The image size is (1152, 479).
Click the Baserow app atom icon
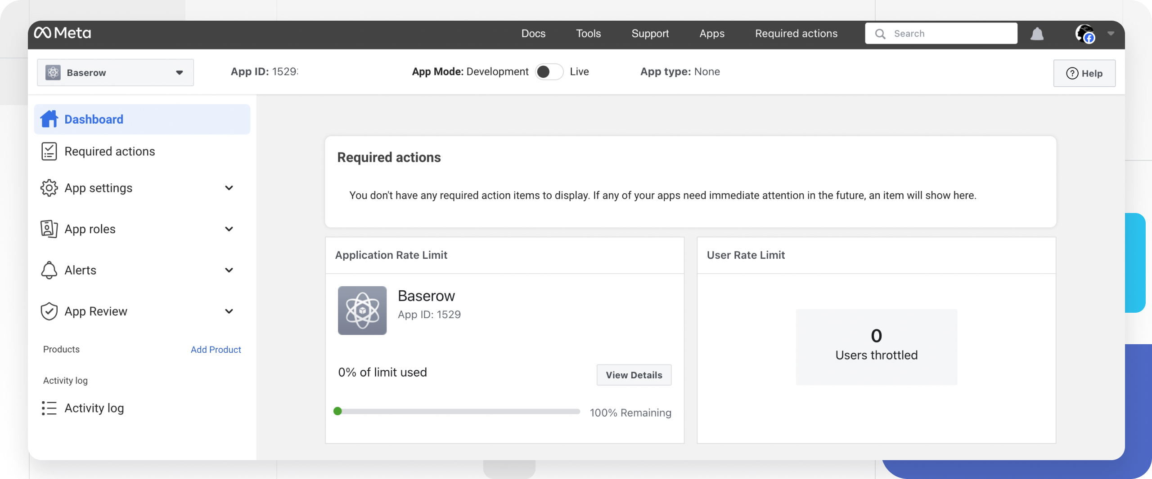pyautogui.click(x=362, y=310)
